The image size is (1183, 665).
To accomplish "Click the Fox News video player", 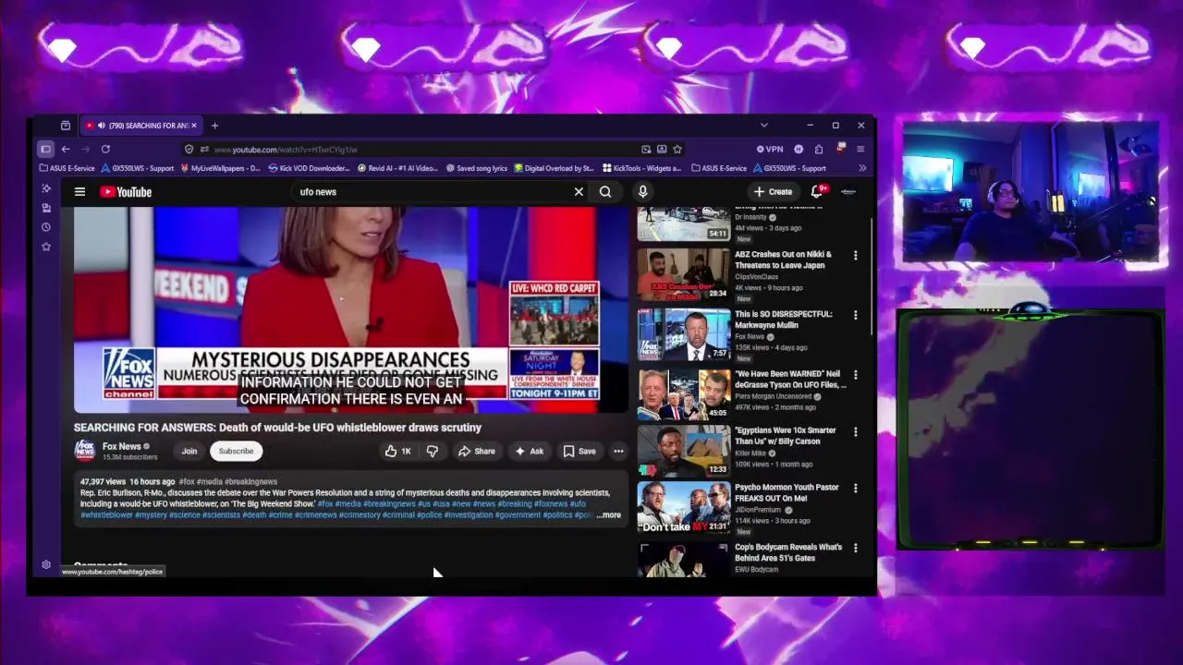I will point(351,310).
